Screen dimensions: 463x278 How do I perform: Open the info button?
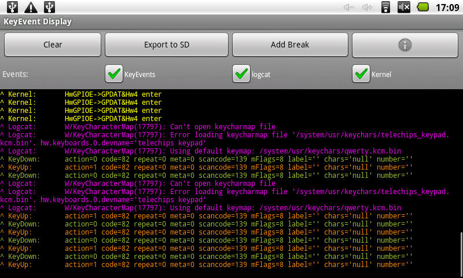coord(405,45)
